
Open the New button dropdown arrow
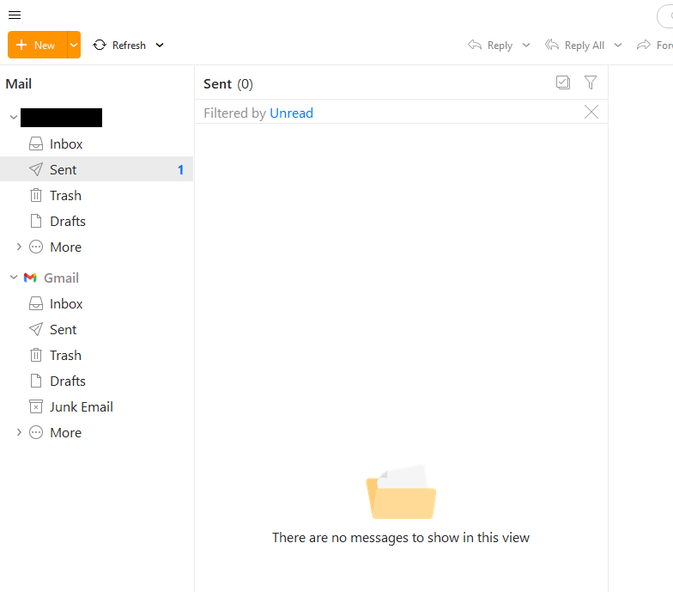point(74,45)
